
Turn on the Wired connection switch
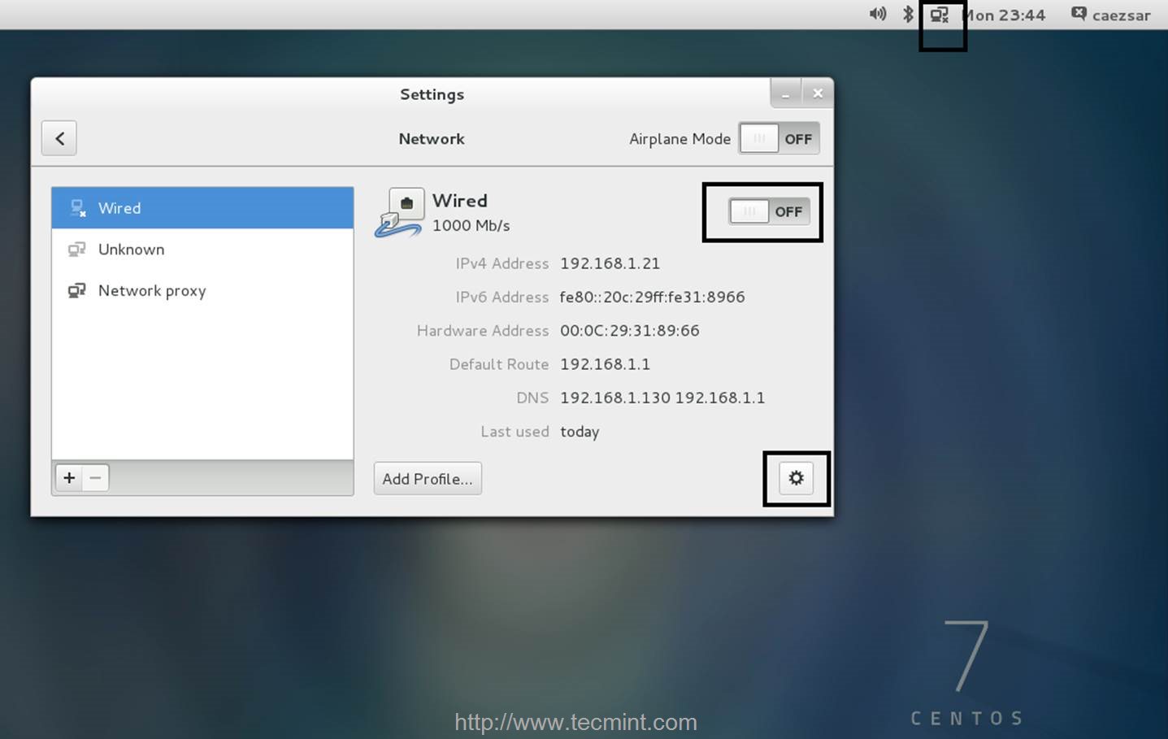[769, 211]
